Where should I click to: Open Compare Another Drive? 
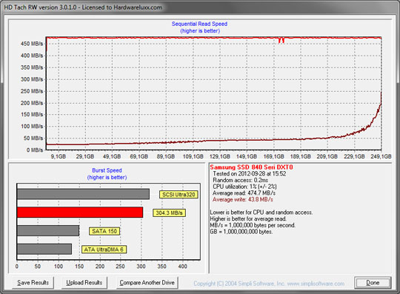point(147,283)
